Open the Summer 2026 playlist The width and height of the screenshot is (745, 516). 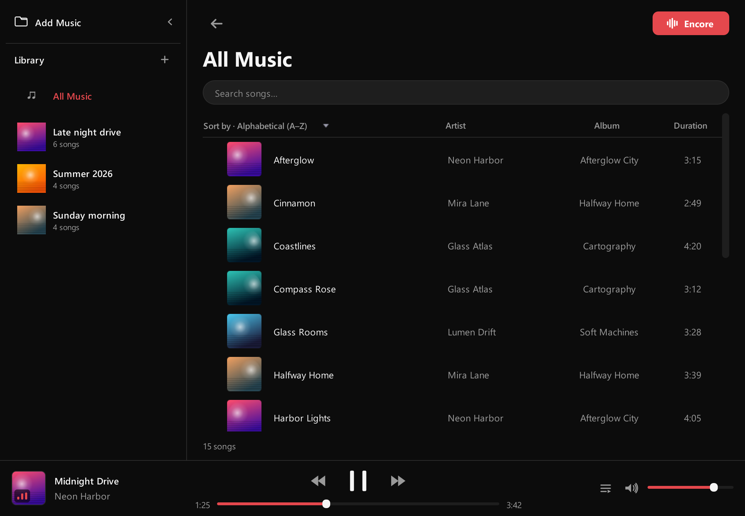pos(93,178)
